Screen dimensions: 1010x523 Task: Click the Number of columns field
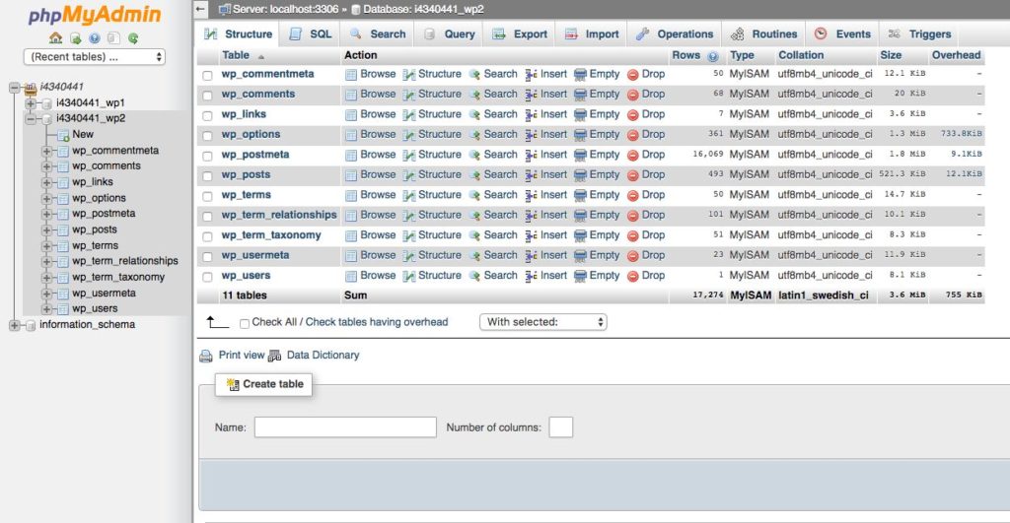(x=561, y=427)
